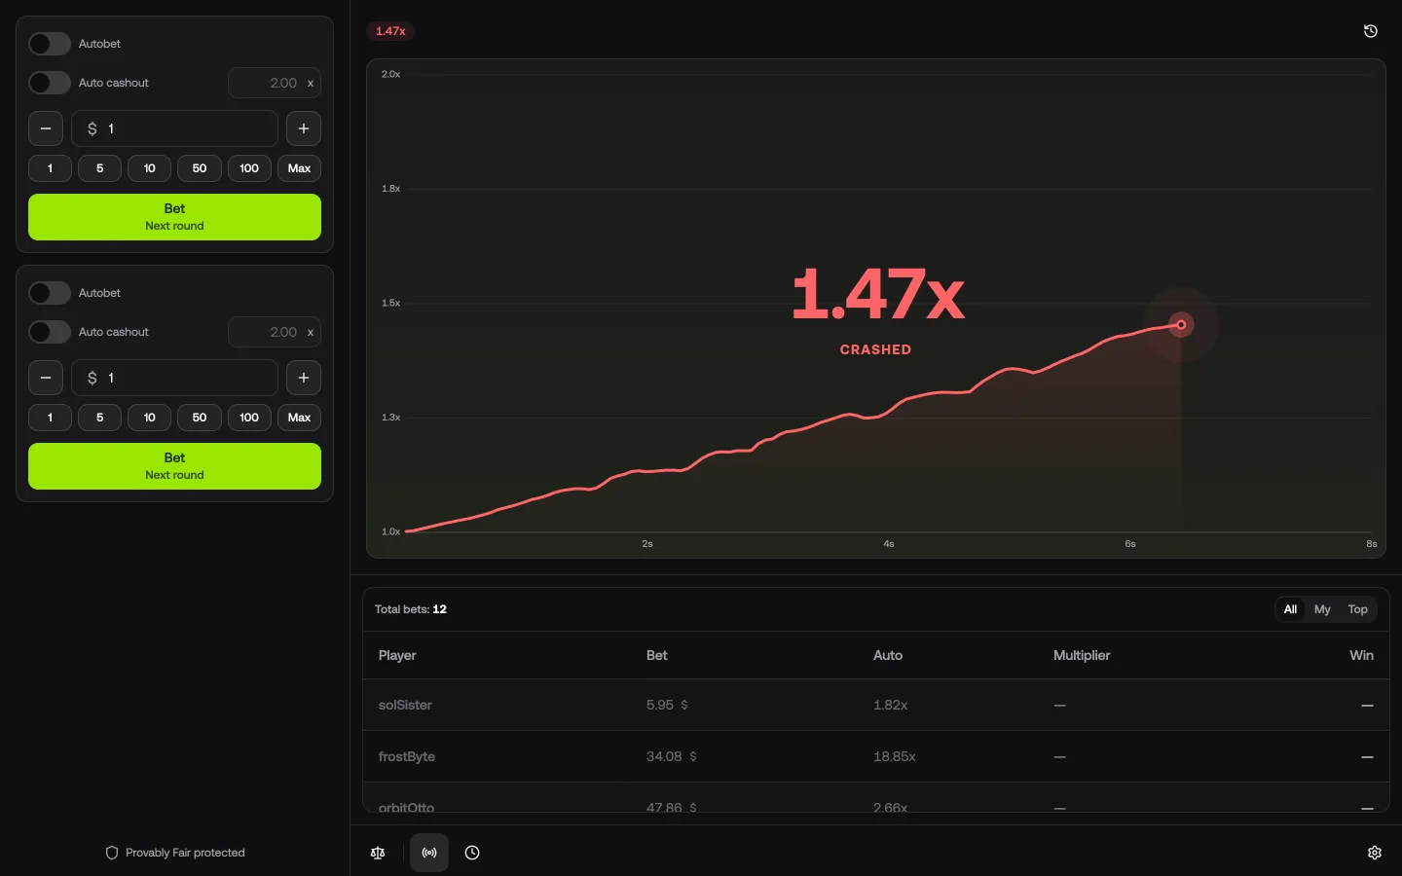Open the balance scales fairness icon
Image resolution: width=1402 pixels, height=876 pixels.
coord(378,853)
